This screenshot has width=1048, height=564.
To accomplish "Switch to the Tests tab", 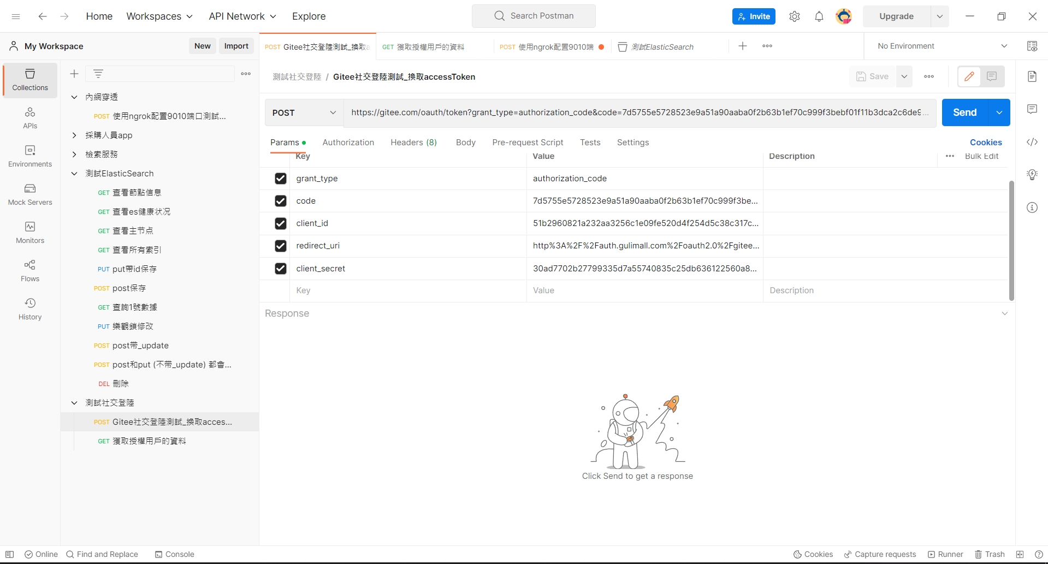I will tap(590, 143).
